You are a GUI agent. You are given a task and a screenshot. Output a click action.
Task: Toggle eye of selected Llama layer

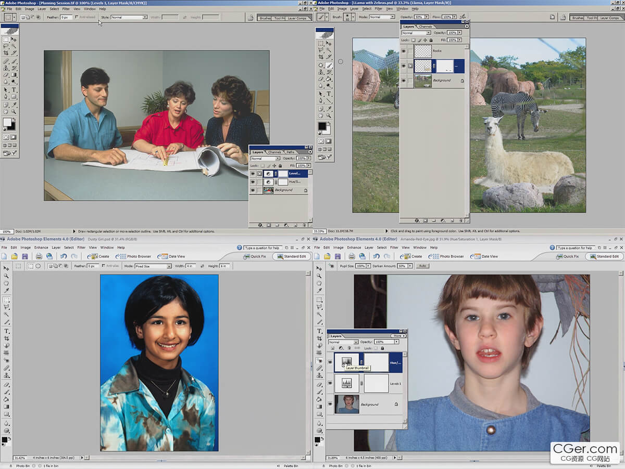(x=404, y=66)
